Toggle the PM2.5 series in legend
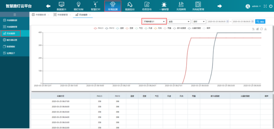The width and height of the screenshot is (274, 129). [x=99, y=28]
